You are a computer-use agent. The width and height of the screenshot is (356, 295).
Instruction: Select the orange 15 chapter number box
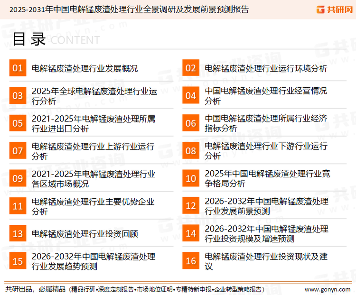[x=18, y=261]
